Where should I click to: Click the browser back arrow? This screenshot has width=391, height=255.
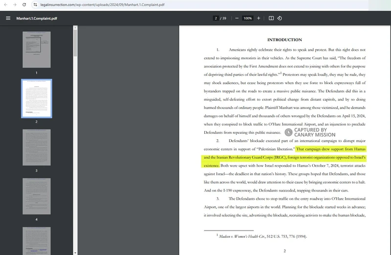5,4
